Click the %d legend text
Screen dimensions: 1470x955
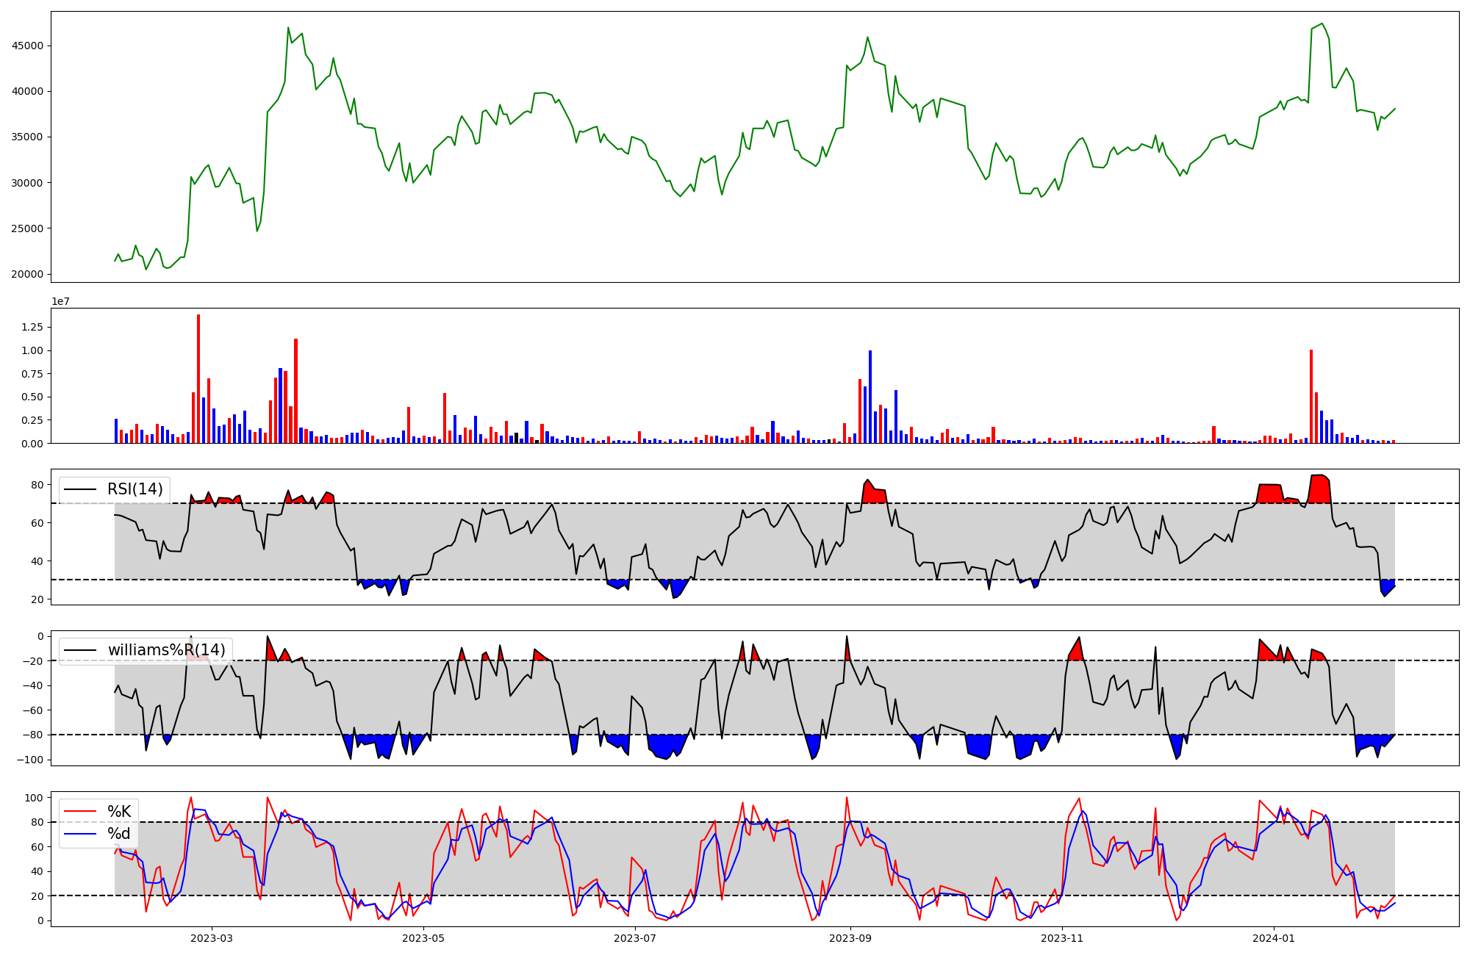tap(119, 834)
